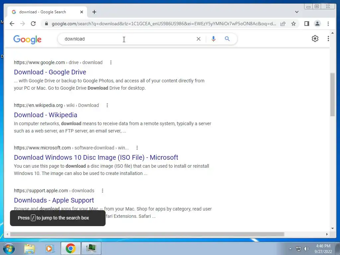Open the green monitor app on the taskbar
Image resolution: width=340 pixels, height=255 pixels.
(x=91, y=248)
